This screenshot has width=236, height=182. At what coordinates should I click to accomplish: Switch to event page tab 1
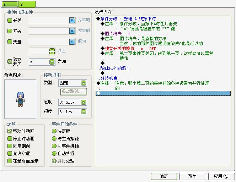click(10, 4)
